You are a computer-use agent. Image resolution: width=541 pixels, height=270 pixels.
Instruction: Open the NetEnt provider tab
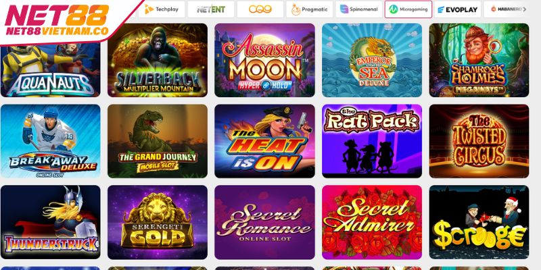[x=211, y=9]
